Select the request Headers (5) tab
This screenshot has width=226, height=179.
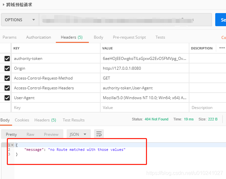[72, 37]
